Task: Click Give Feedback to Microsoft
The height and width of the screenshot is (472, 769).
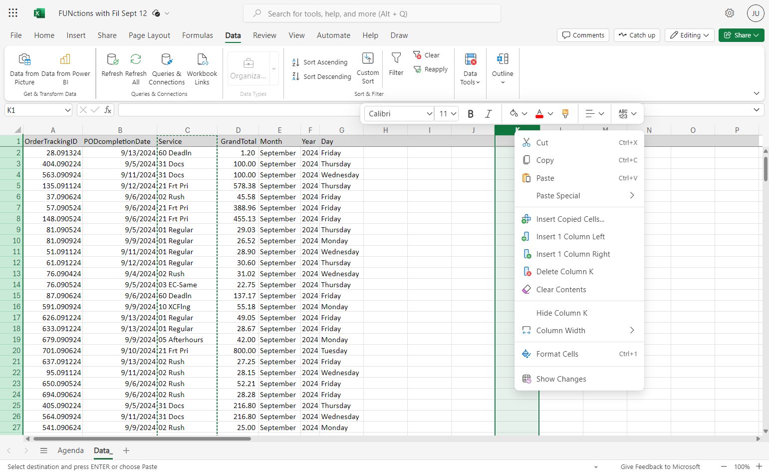Action: (x=660, y=467)
